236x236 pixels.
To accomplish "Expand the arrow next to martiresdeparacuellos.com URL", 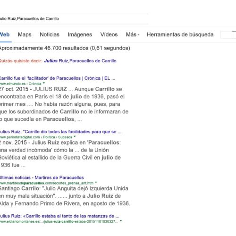I will tap(96, 183).
